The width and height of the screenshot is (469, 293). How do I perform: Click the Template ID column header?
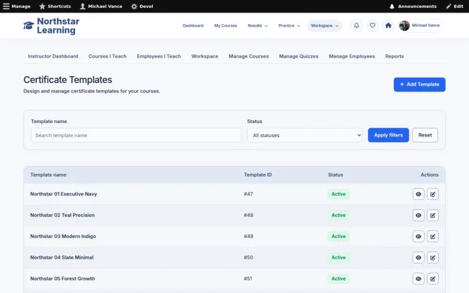click(258, 175)
